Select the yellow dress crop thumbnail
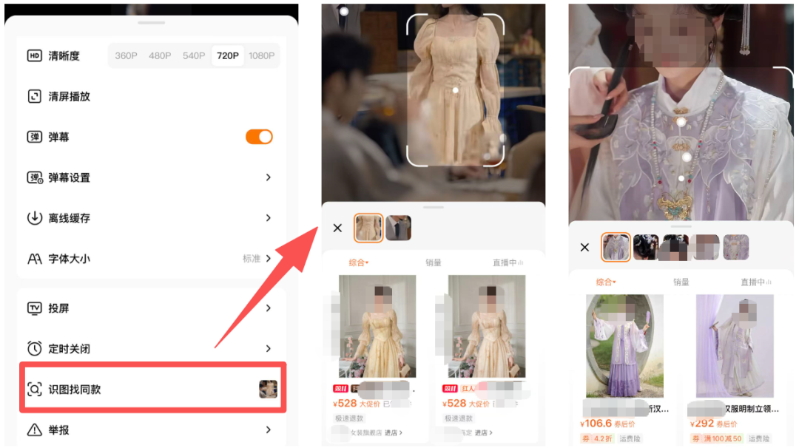 (368, 228)
